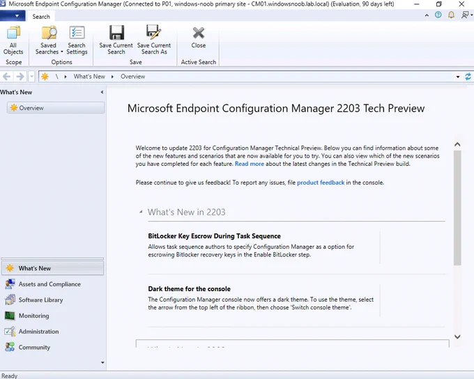Select the Search ribbon tab
Viewport: 474px width, 379px height.
pos(41,17)
